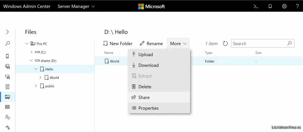Sort by the Type column header
Image resolution: width=303 pixels, height=132 pixels.
coord(209,53)
